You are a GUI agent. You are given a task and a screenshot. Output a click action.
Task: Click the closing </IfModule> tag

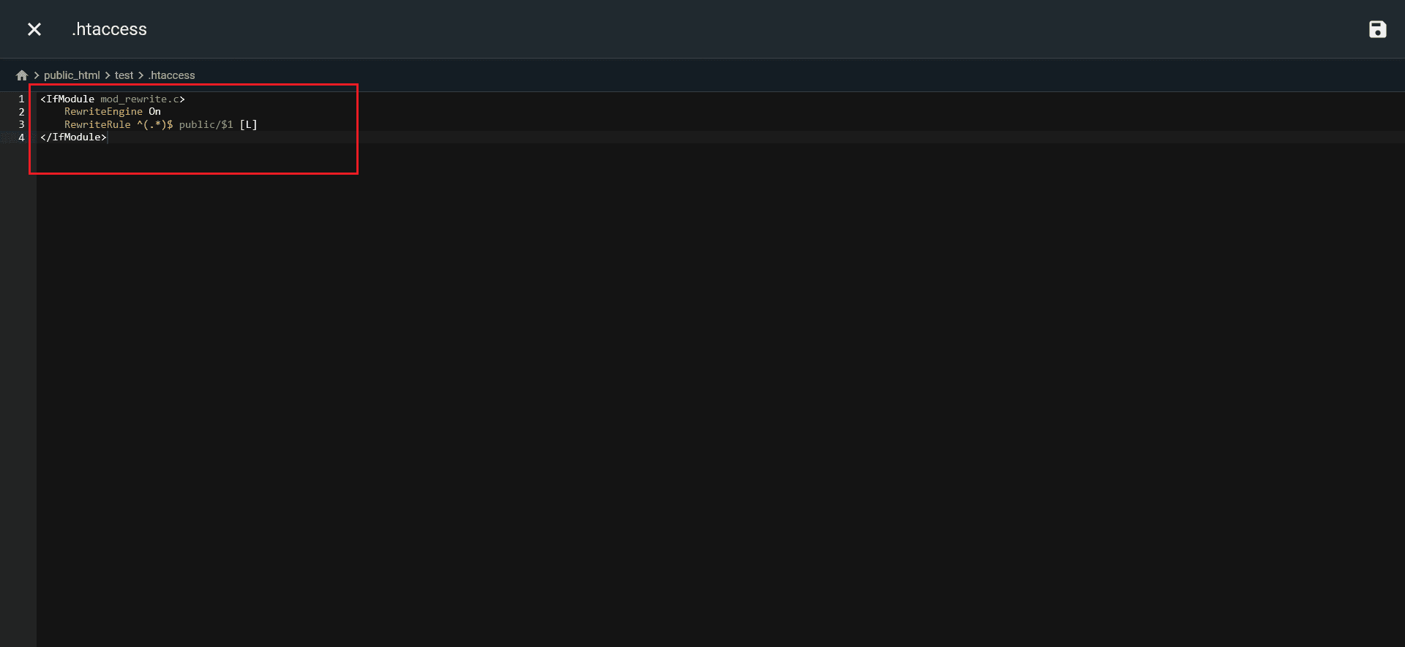coord(73,137)
